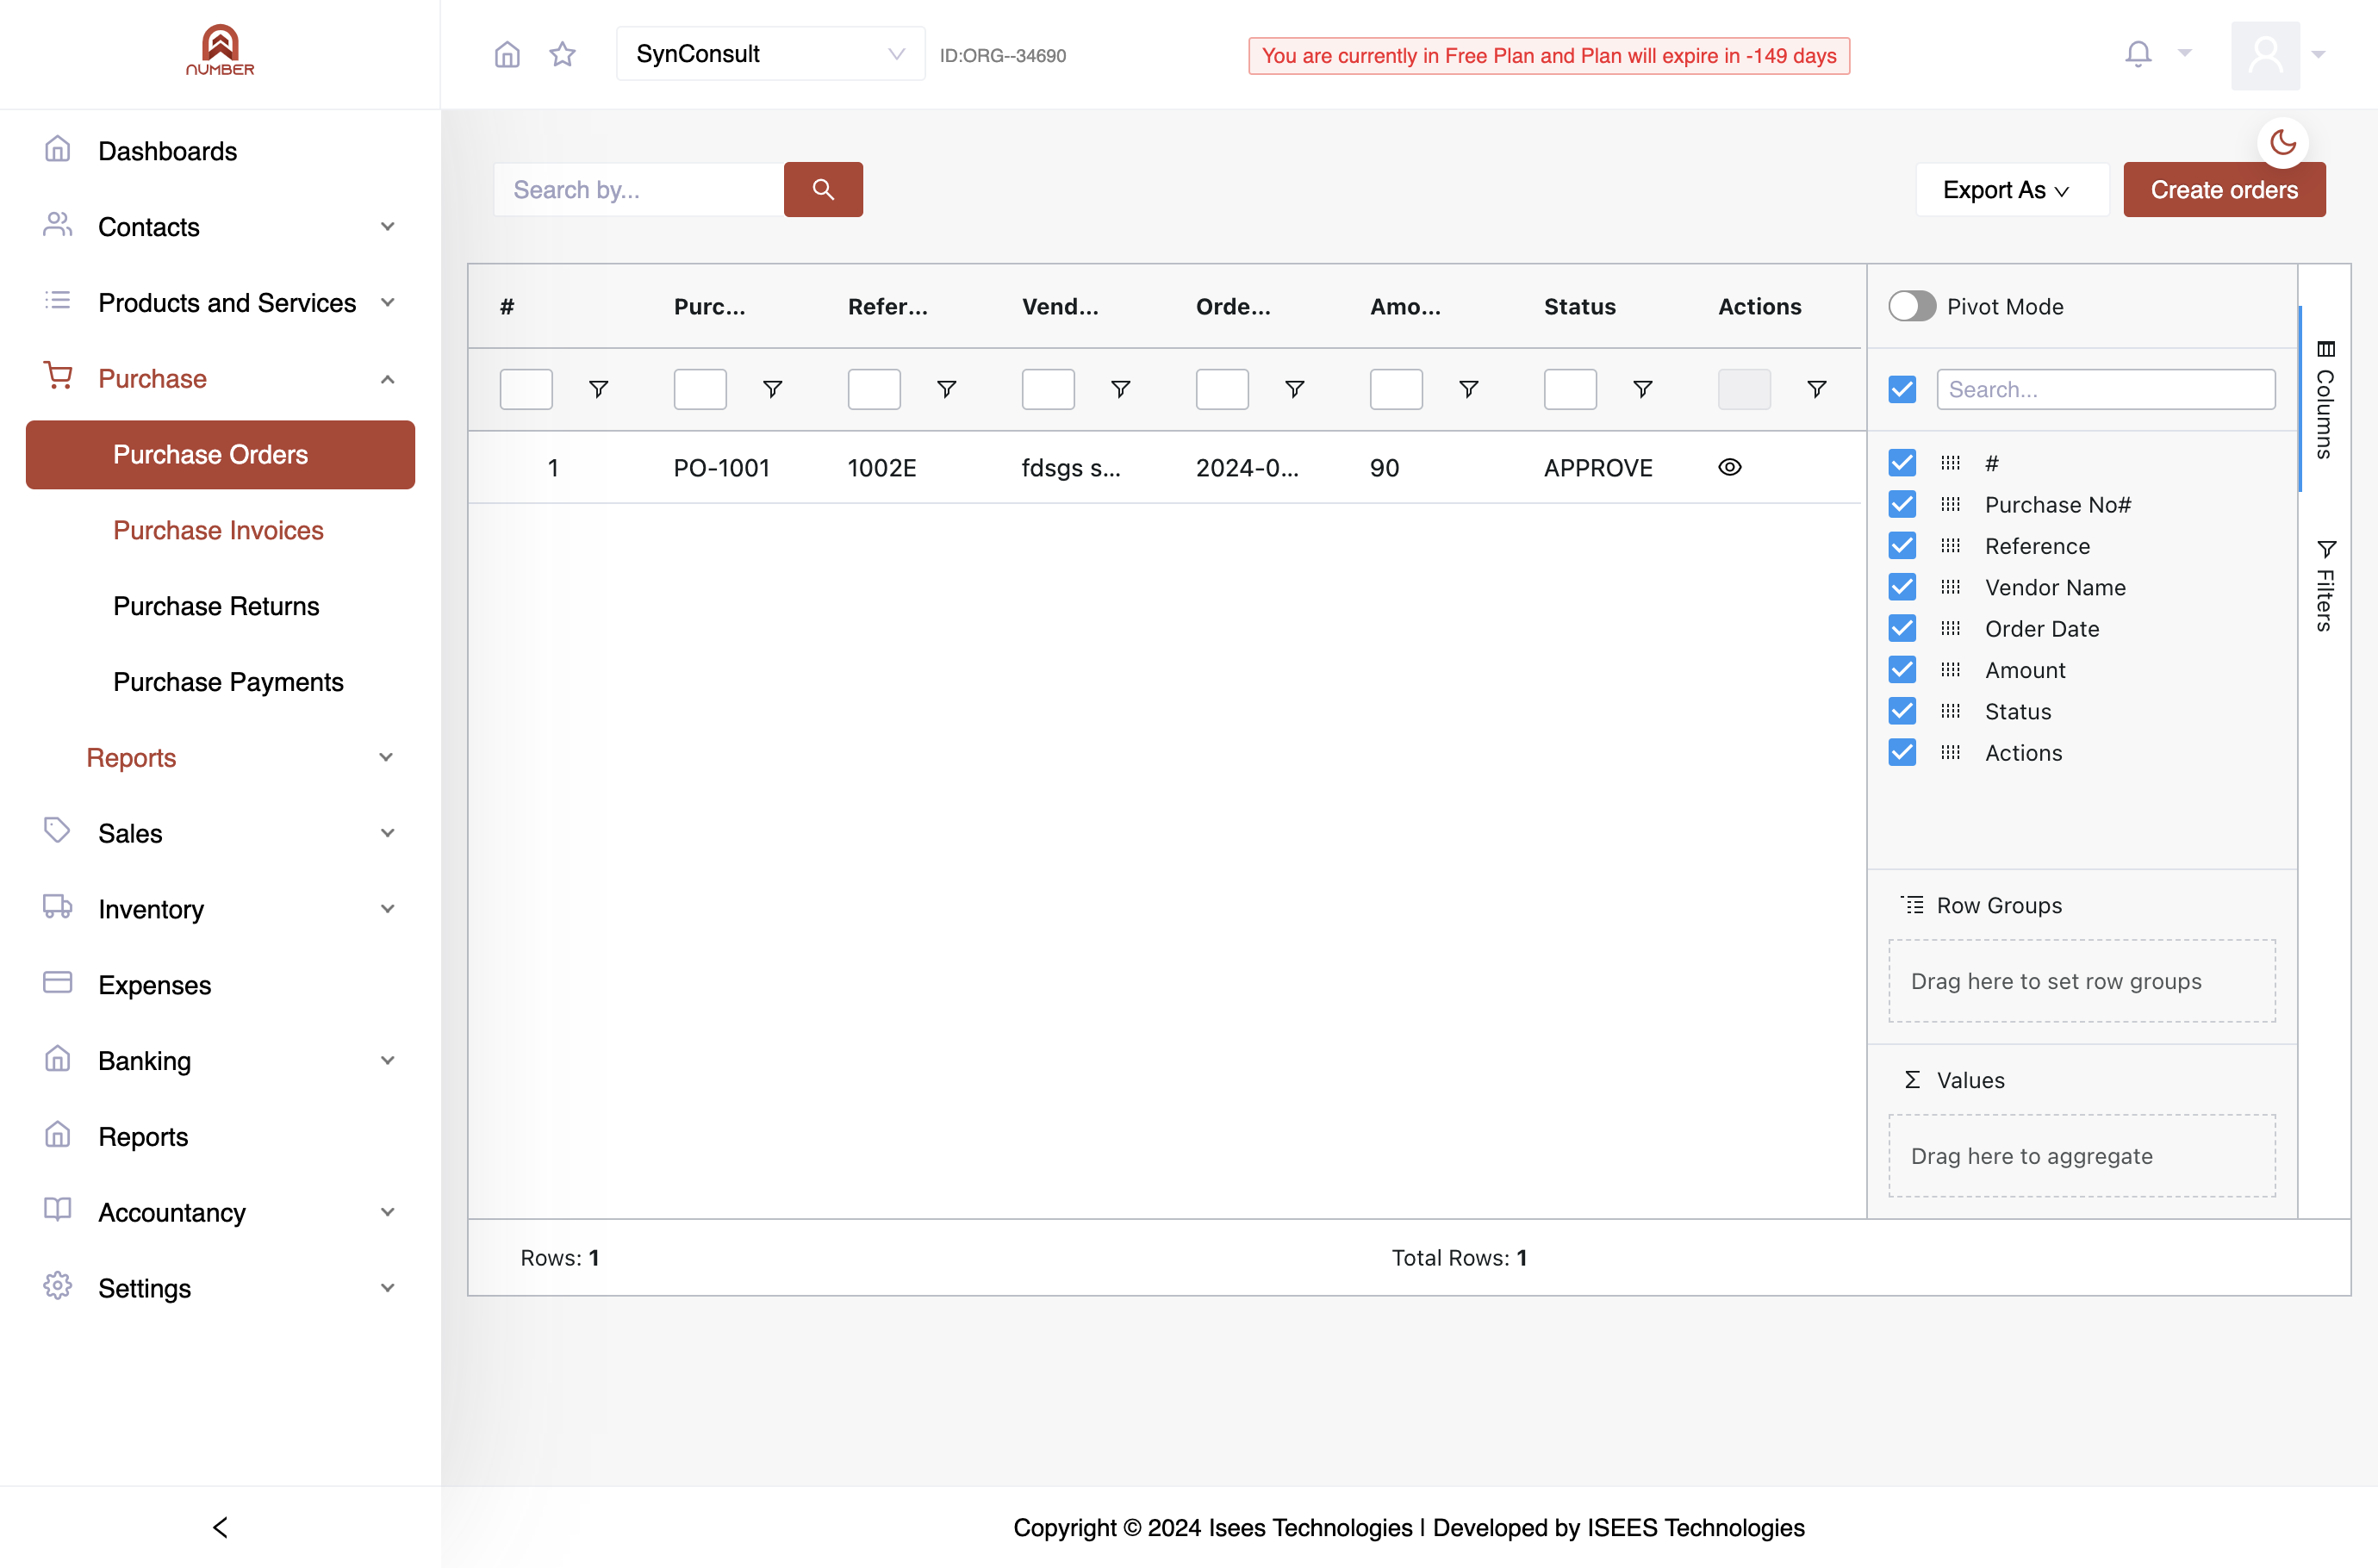Sort by Status column header
This screenshot has height=1568, width=2378.
(x=1579, y=306)
